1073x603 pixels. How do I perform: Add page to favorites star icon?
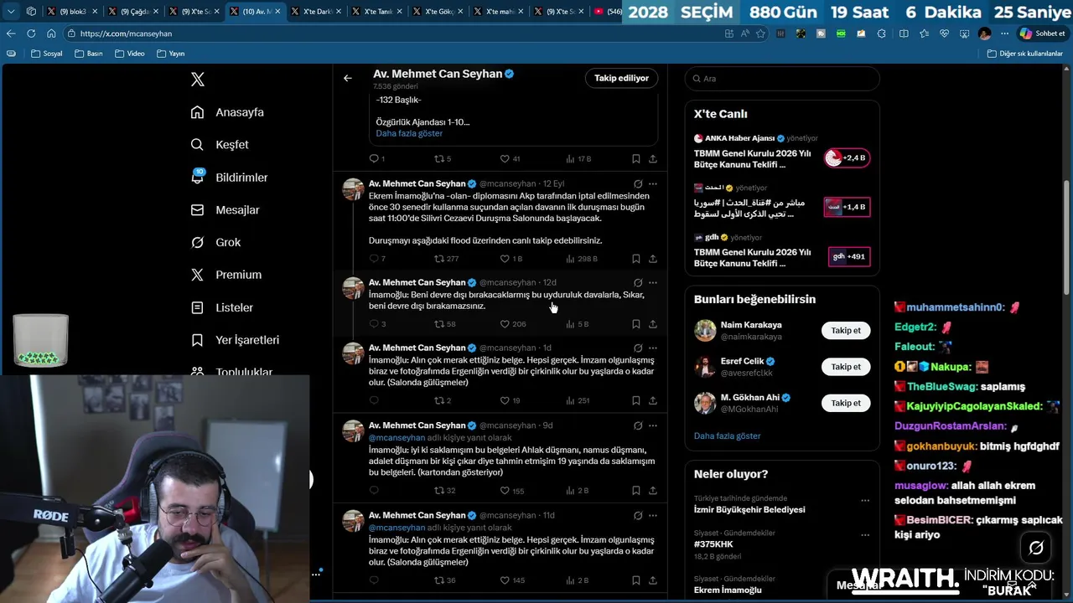pos(760,33)
